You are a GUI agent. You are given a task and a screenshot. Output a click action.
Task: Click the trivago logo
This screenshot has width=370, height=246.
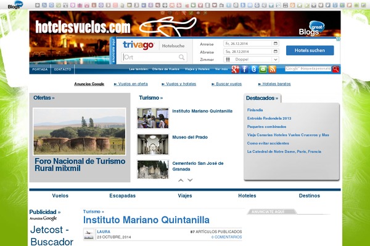coord(138,45)
